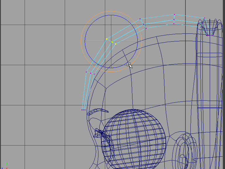The width and height of the screenshot is (225, 169).
Task: Pick the topmost magenta vertex of the hull
Action: pyautogui.click(x=174, y=14)
